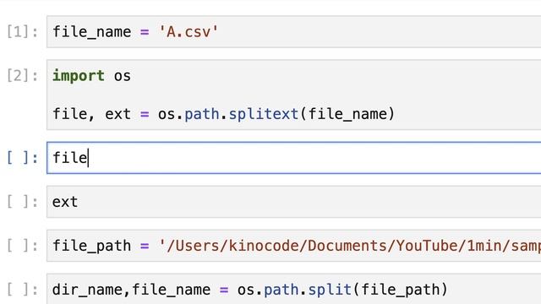The width and height of the screenshot is (541, 304).
Task: Select the import os code cell
Action: [293, 95]
